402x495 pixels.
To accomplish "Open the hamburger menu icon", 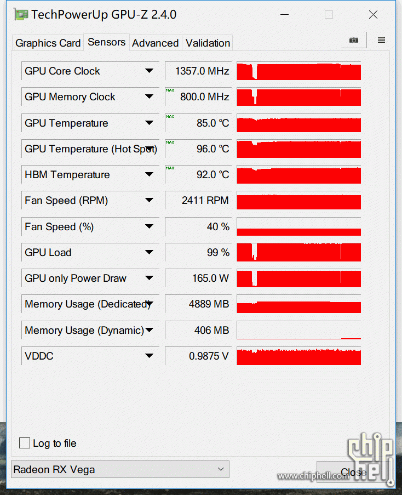I will (x=381, y=40).
